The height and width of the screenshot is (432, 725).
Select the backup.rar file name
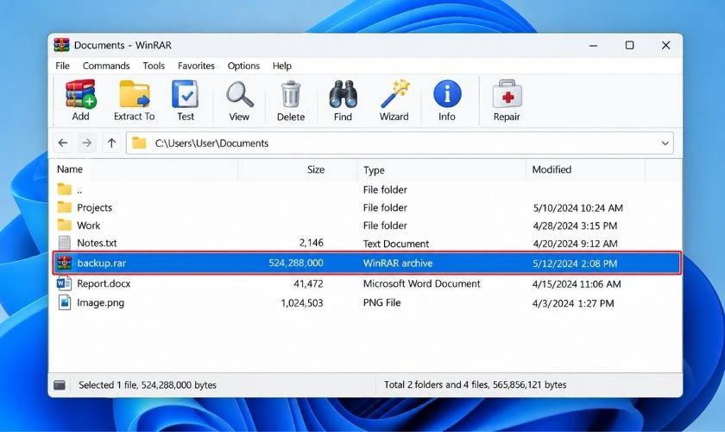[x=102, y=263]
